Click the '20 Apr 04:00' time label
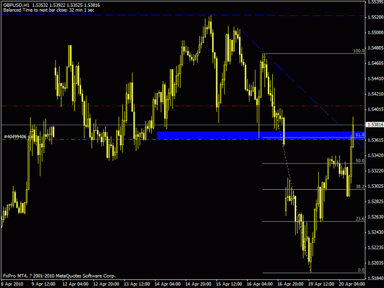Screen dimensions: 384x288 point(352,284)
